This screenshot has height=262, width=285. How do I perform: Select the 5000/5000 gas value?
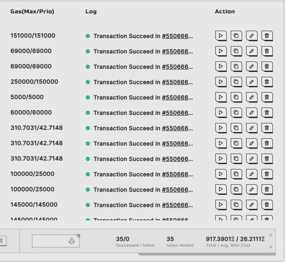pyautogui.click(x=27, y=97)
